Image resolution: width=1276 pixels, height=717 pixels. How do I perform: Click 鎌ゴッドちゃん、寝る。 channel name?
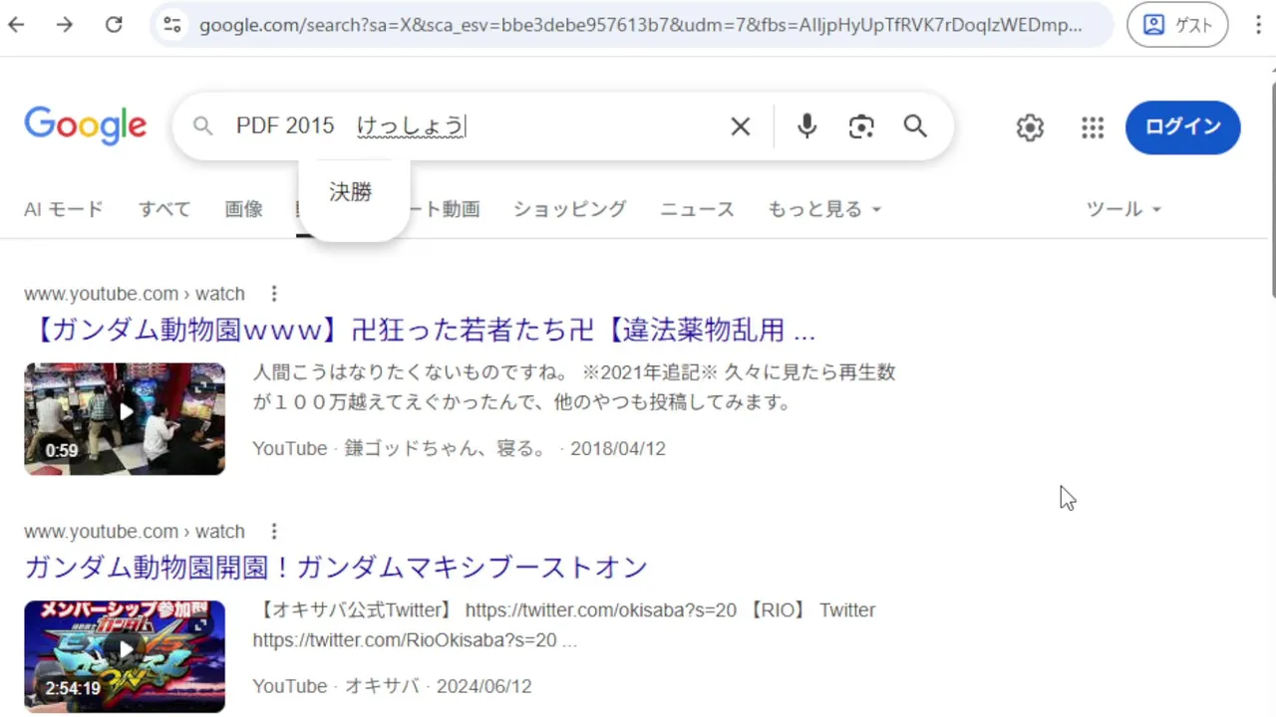coord(447,449)
